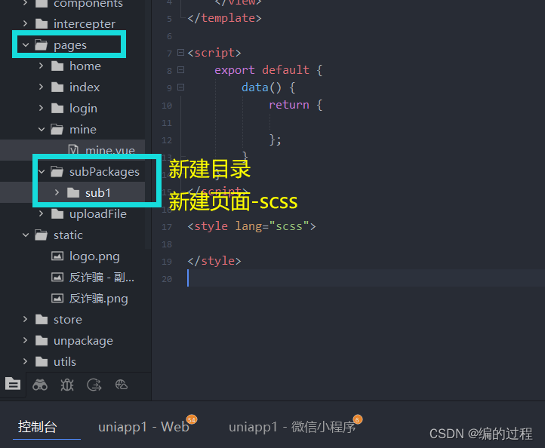Fold the data() block at line 9
This screenshot has height=448, width=545.
pos(180,87)
